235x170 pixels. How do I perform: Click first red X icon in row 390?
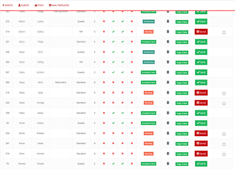[104, 82]
